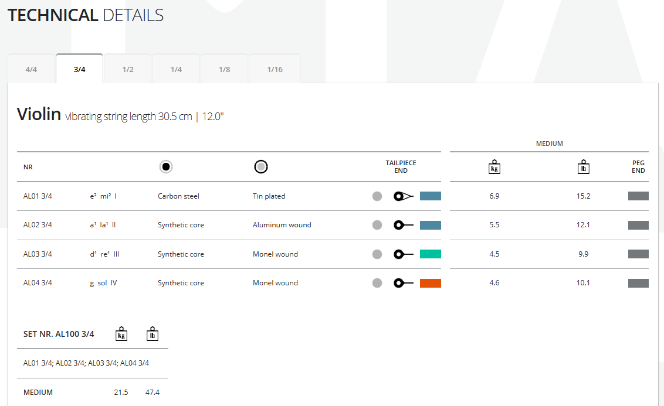This screenshot has width=664, height=406.
Task: Click the string core icon in header
Action: tap(166, 166)
